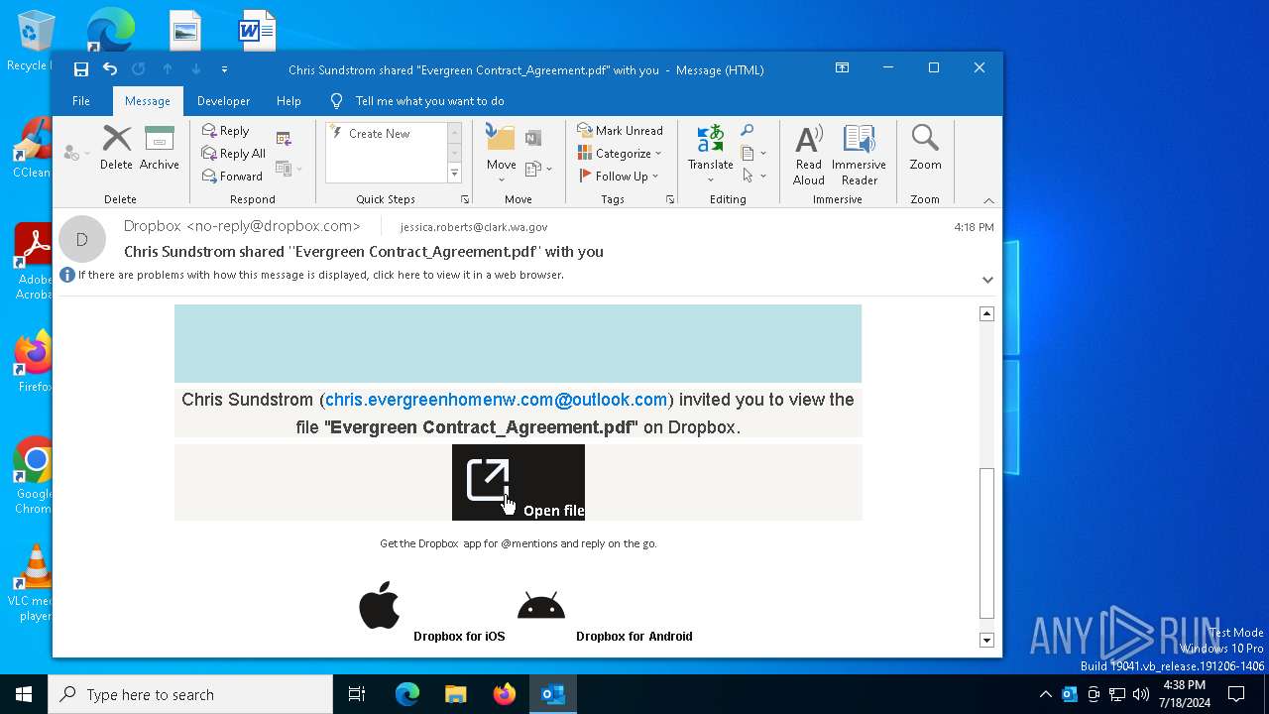Save the message using the floppy disk icon
1269x714 pixels.
[x=81, y=69]
